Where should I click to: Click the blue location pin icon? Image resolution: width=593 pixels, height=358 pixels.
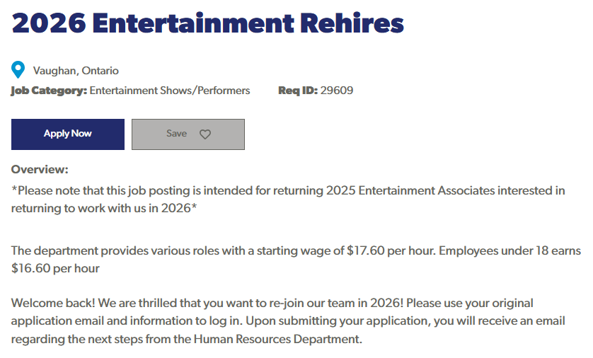(18, 70)
